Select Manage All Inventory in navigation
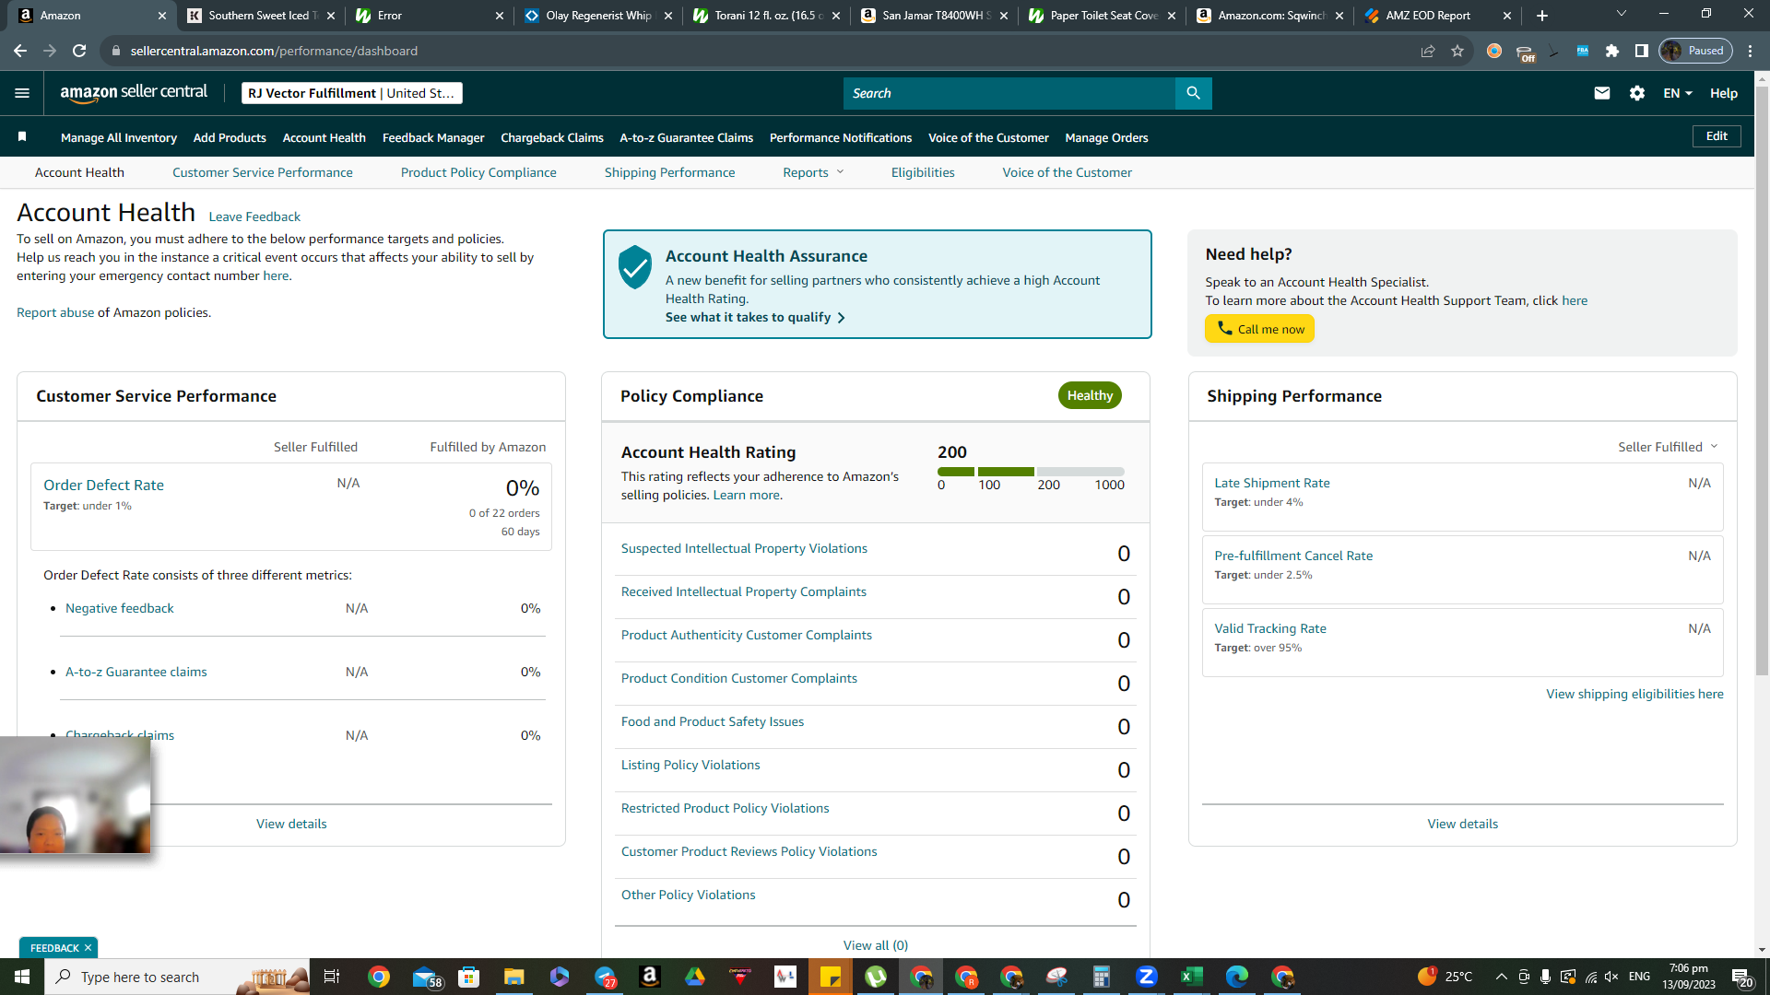Screen dimensions: 1770x995 (x=119, y=137)
